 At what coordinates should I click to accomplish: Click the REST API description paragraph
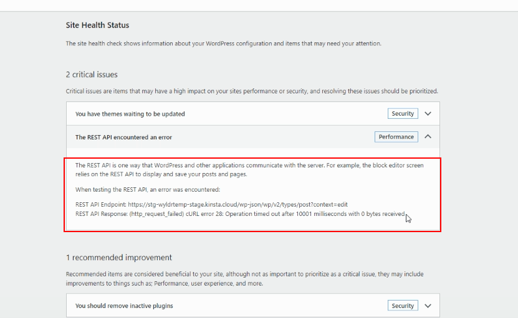[249, 169]
